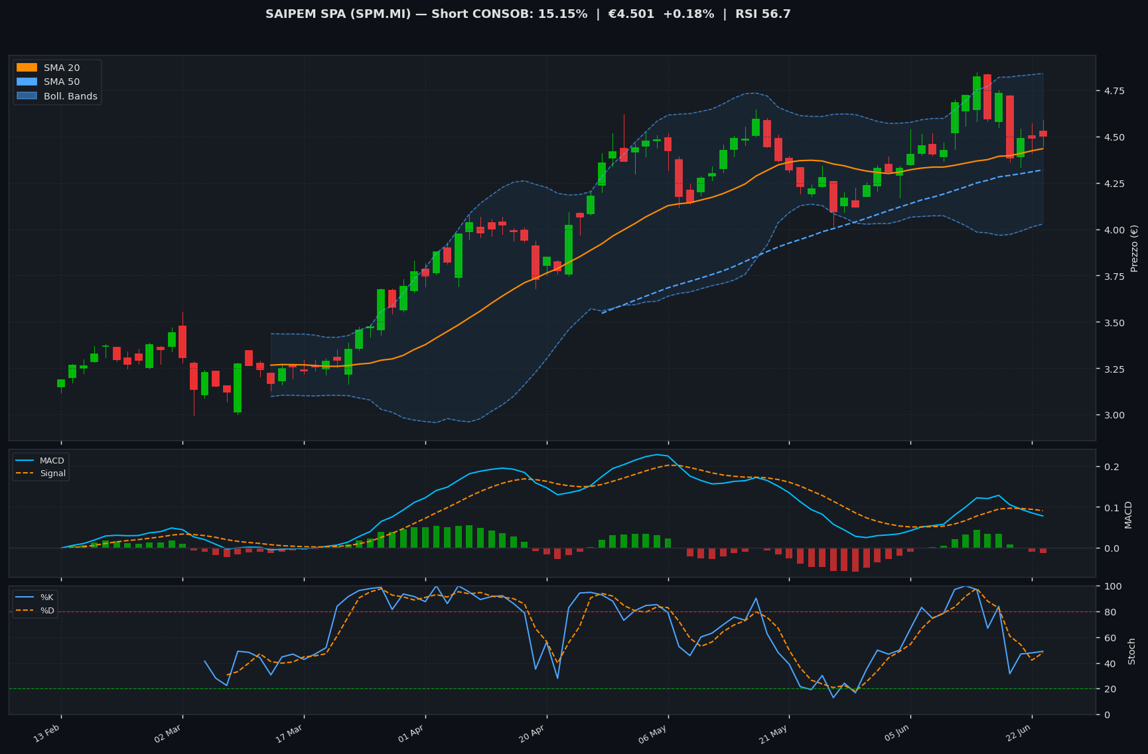Screen dimensions: 1148x754
Task: Click the 0.0 MACD axis tick
Action: click(x=1112, y=548)
